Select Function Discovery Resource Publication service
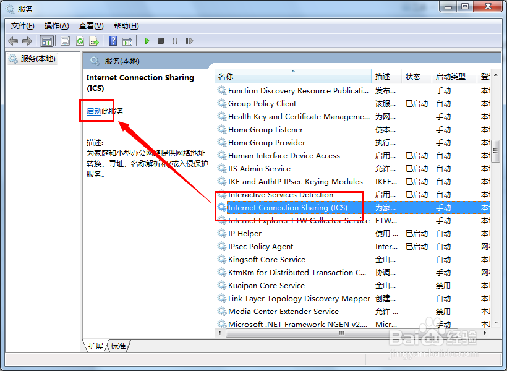The image size is (507, 371). point(353,90)
